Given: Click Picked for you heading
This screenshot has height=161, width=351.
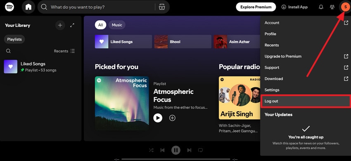Looking at the screenshot, I should pos(116,67).
